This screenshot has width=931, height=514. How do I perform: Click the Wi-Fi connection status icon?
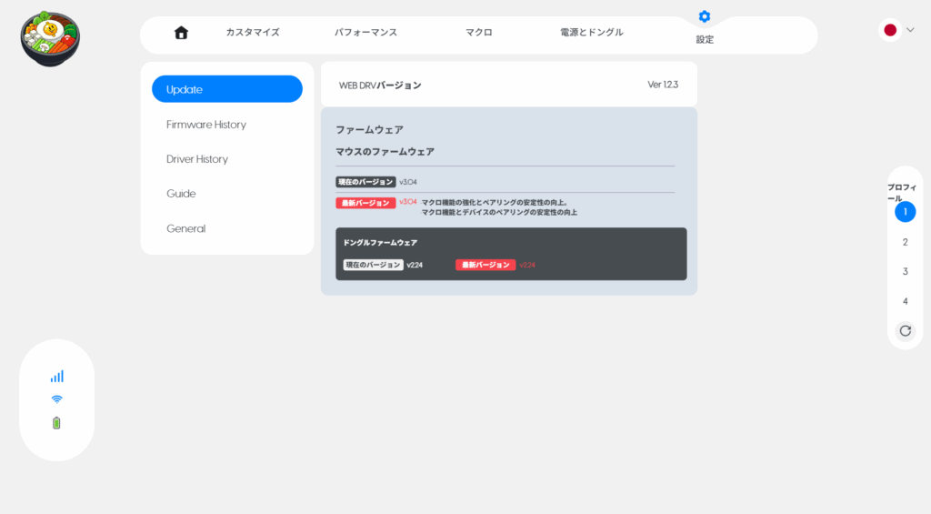point(57,399)
